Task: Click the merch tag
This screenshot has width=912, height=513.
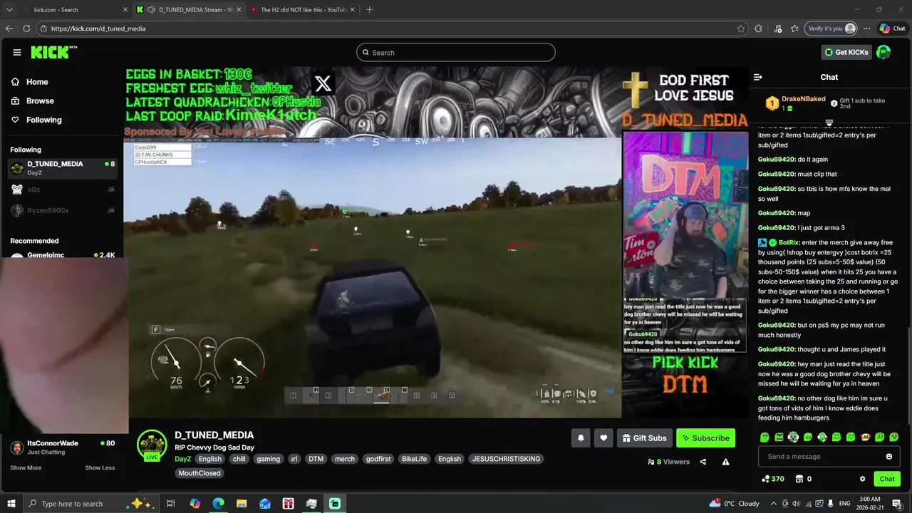Action: [x=345, y=459]
